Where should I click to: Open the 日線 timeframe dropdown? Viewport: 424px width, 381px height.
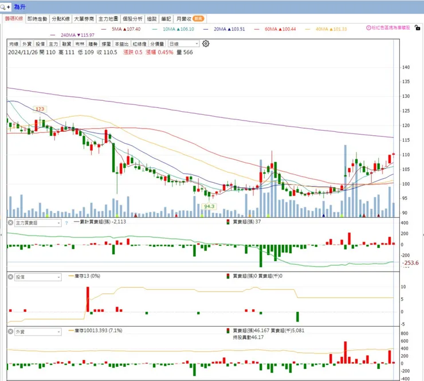click(x=183, y=44)
